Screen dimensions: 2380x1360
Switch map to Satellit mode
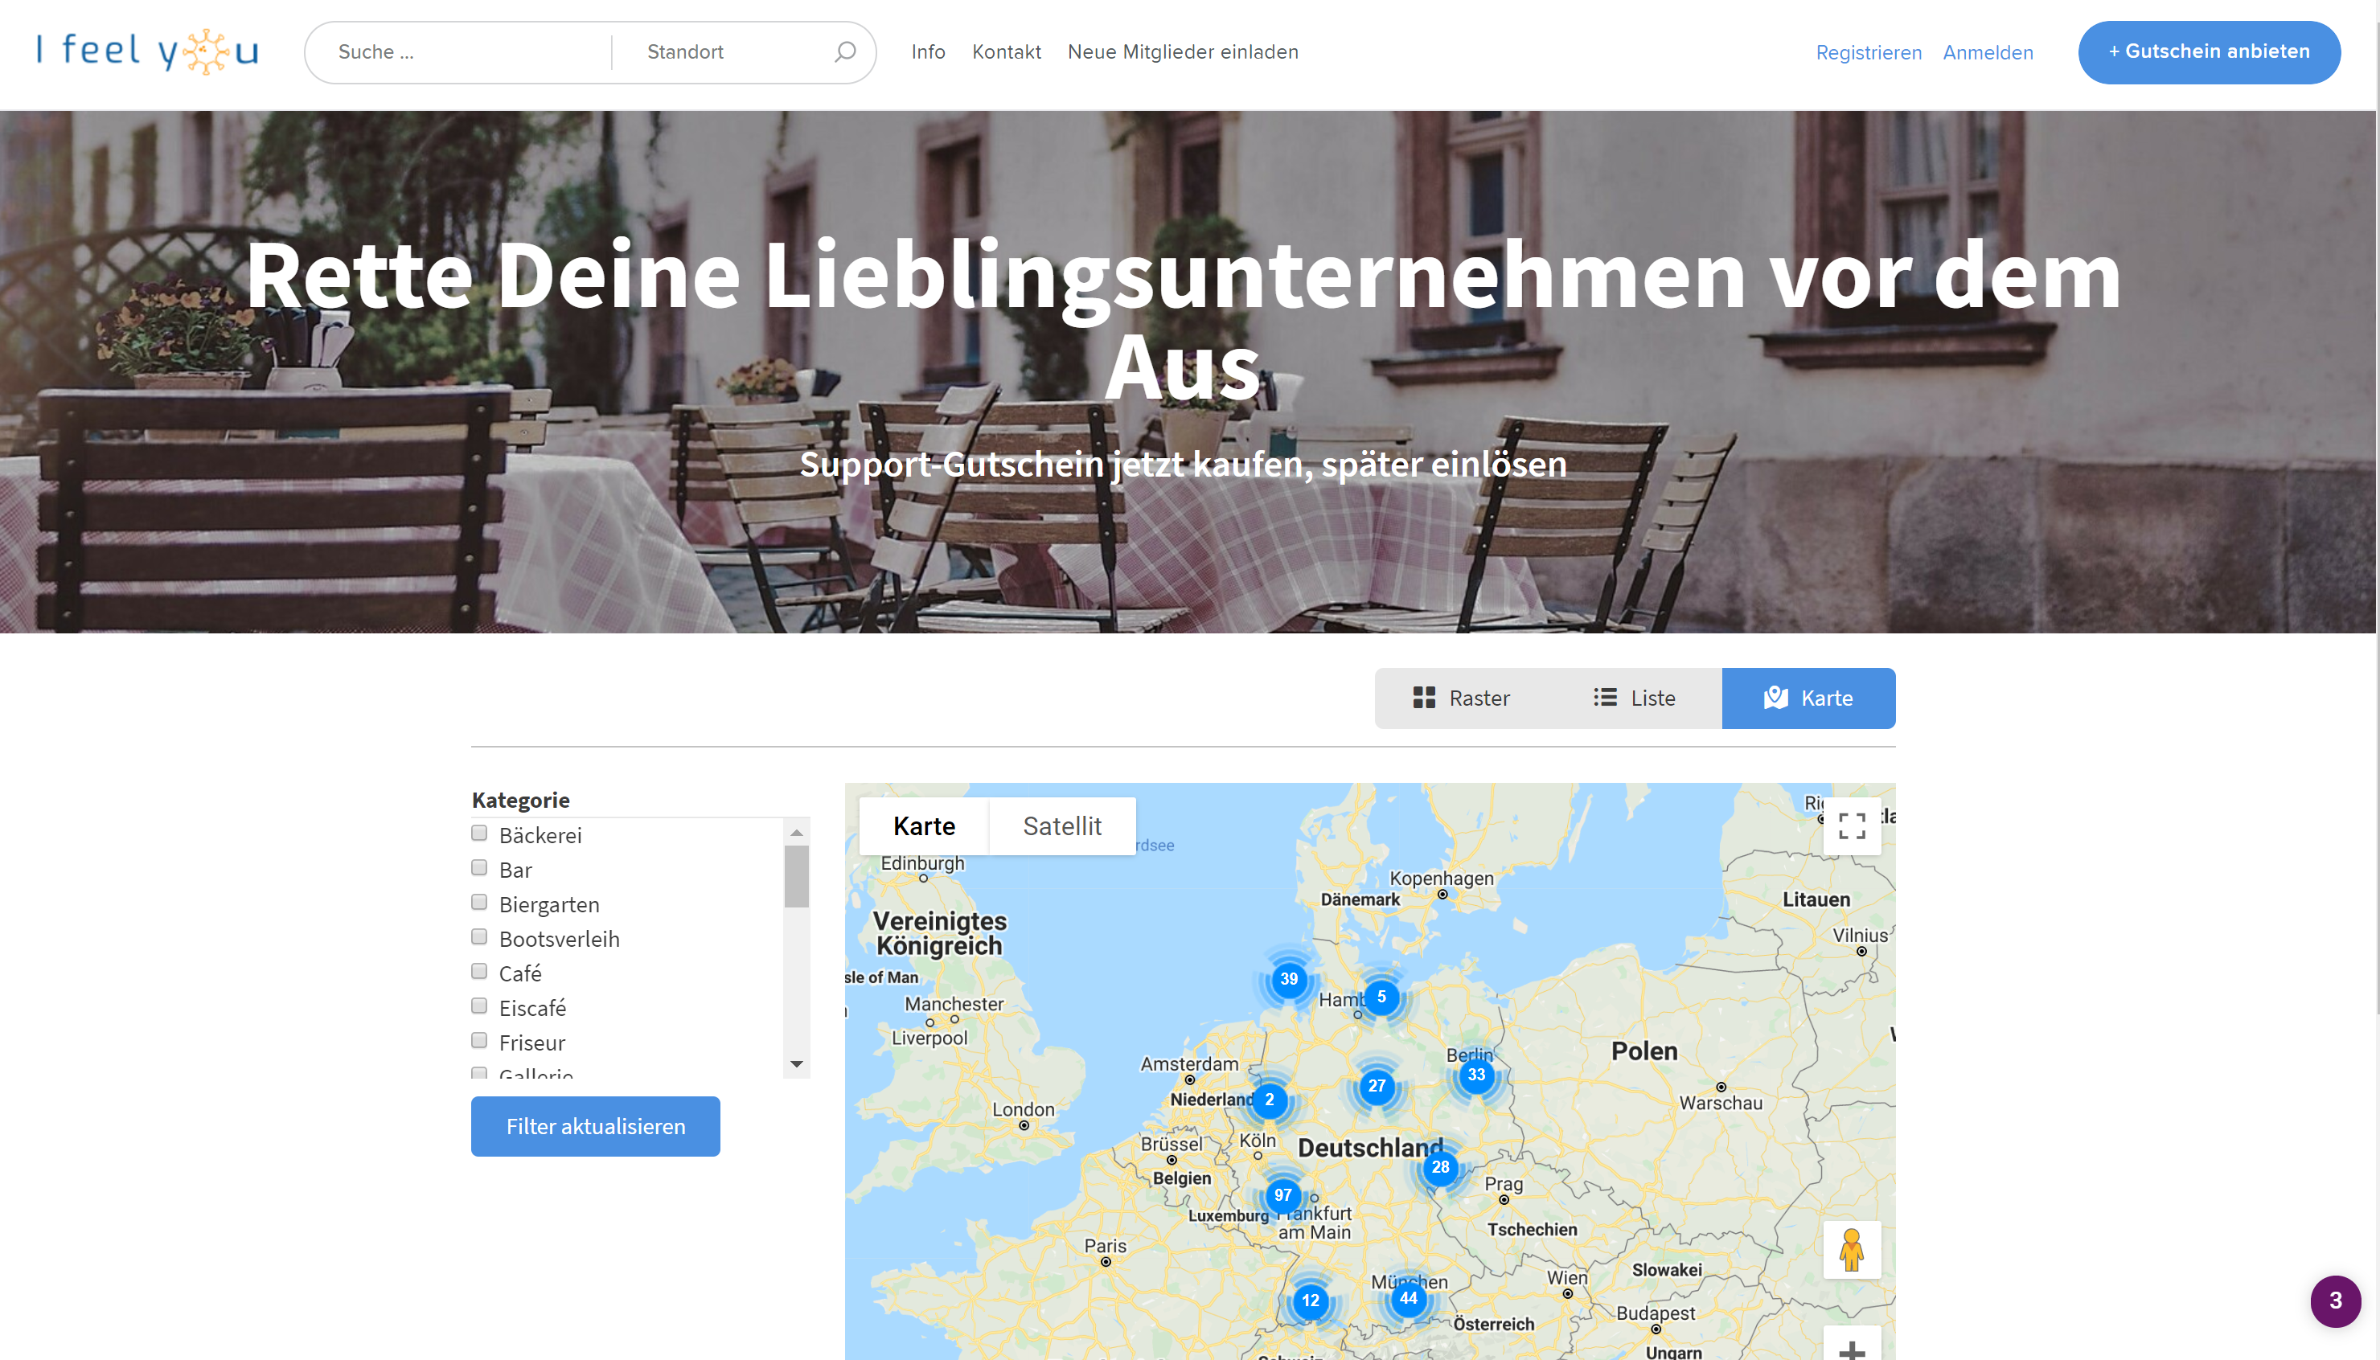1061,825
